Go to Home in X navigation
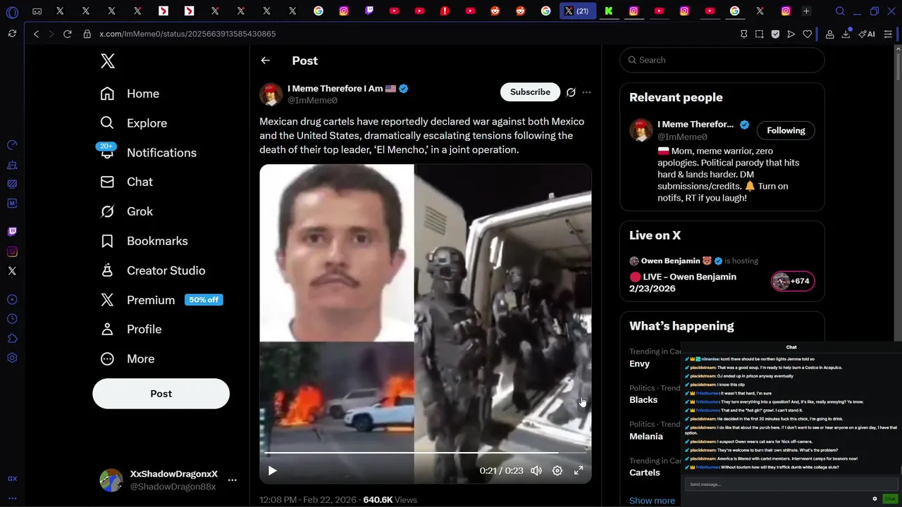902x507 pixels. (130, 94)
